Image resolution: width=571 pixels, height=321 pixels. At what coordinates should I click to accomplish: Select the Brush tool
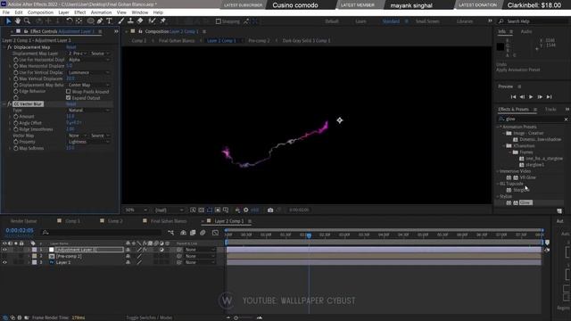pyautogui.click(x=121, y=21)
